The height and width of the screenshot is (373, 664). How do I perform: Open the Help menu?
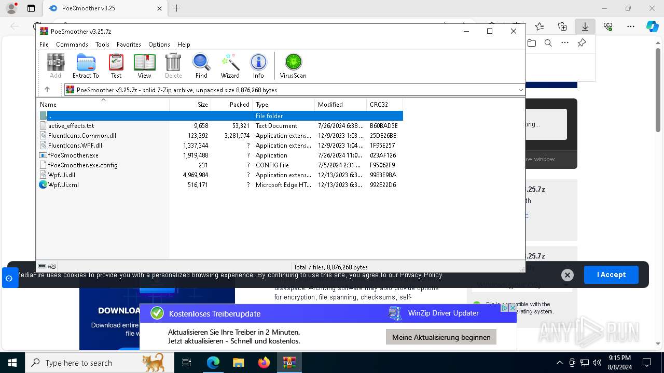click(184, 45)
